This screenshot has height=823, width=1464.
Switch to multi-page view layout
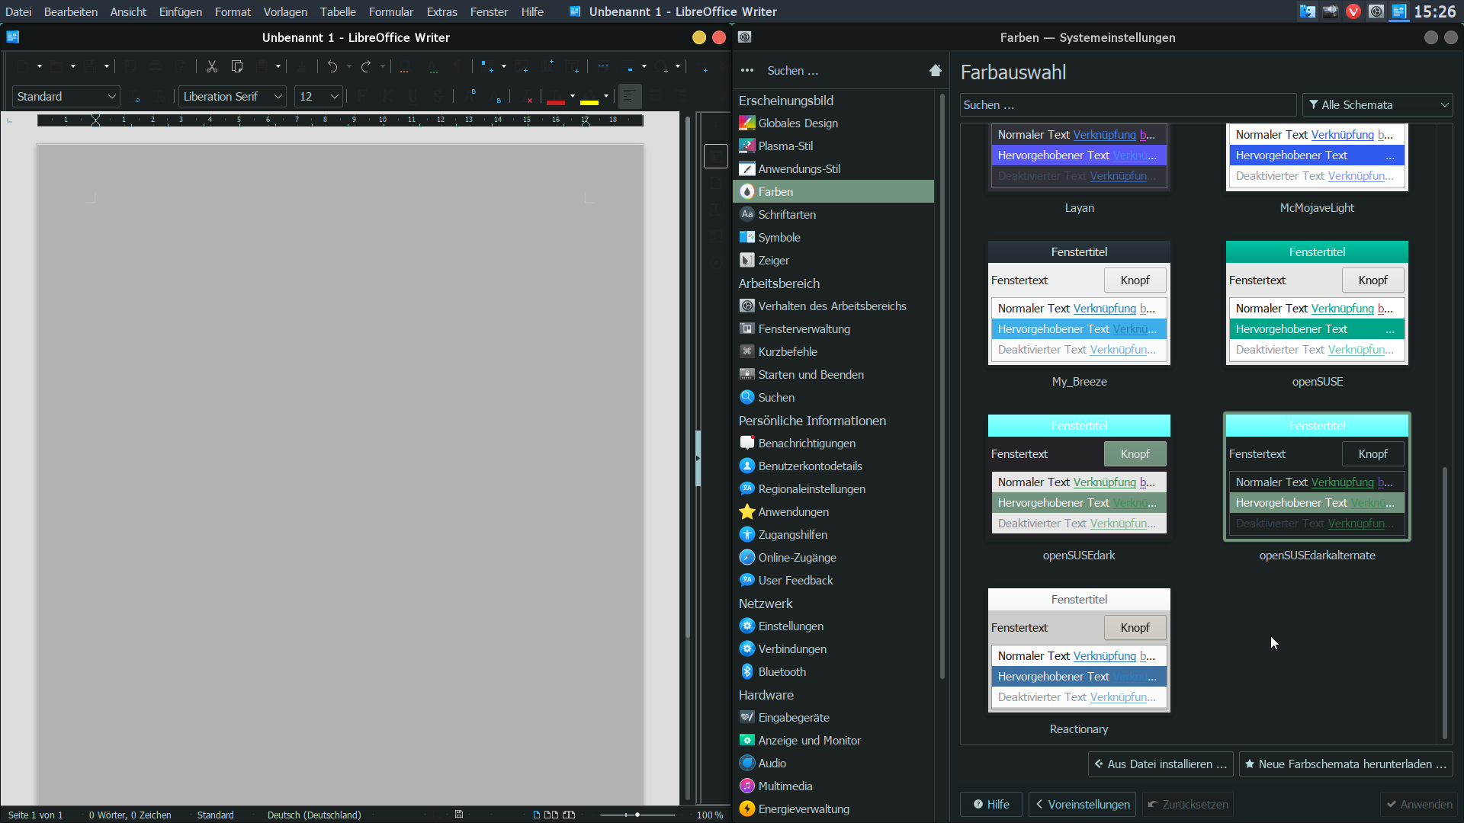coord(551,815)
